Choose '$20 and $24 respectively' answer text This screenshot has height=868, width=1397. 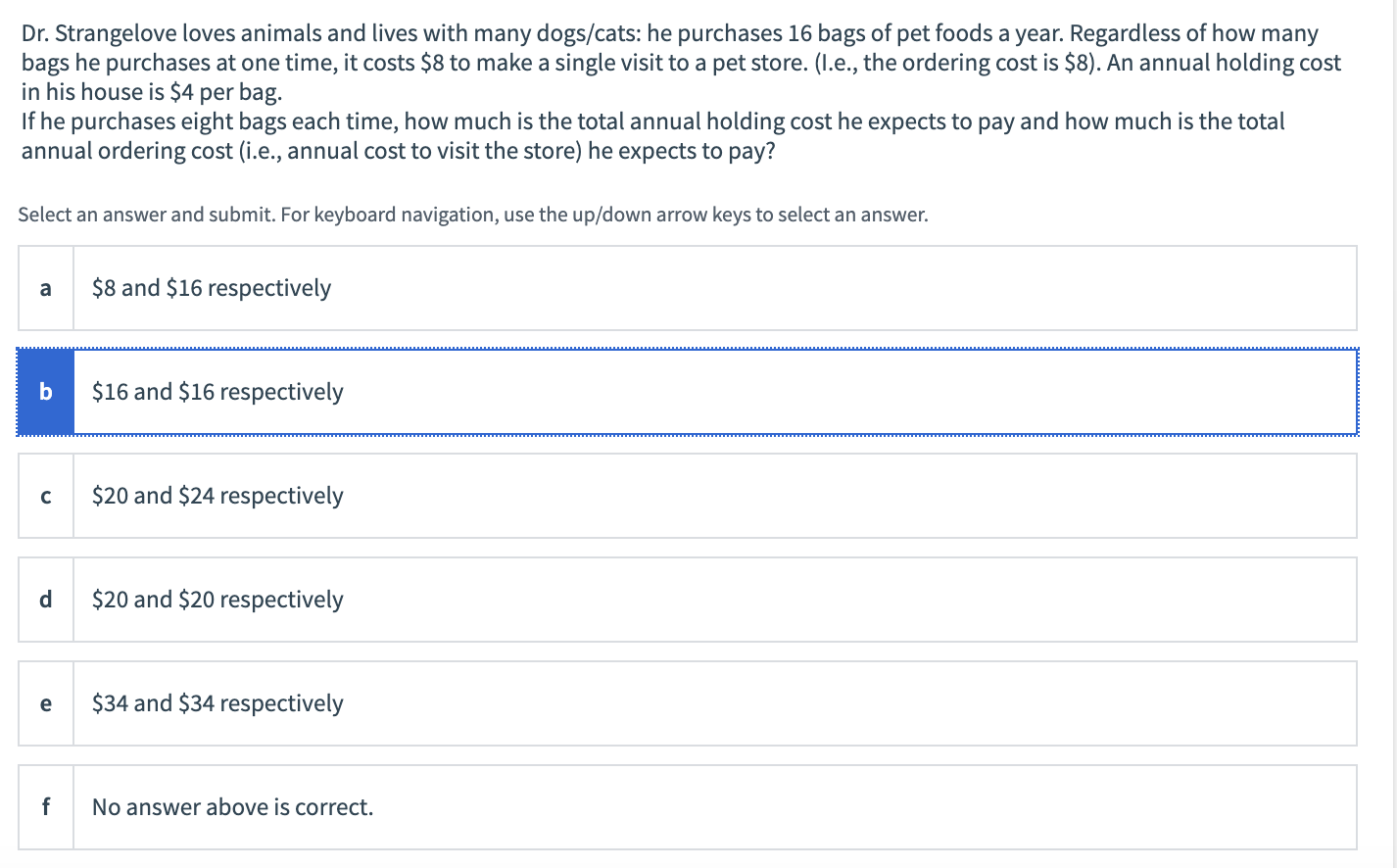(x=217, y=496)
